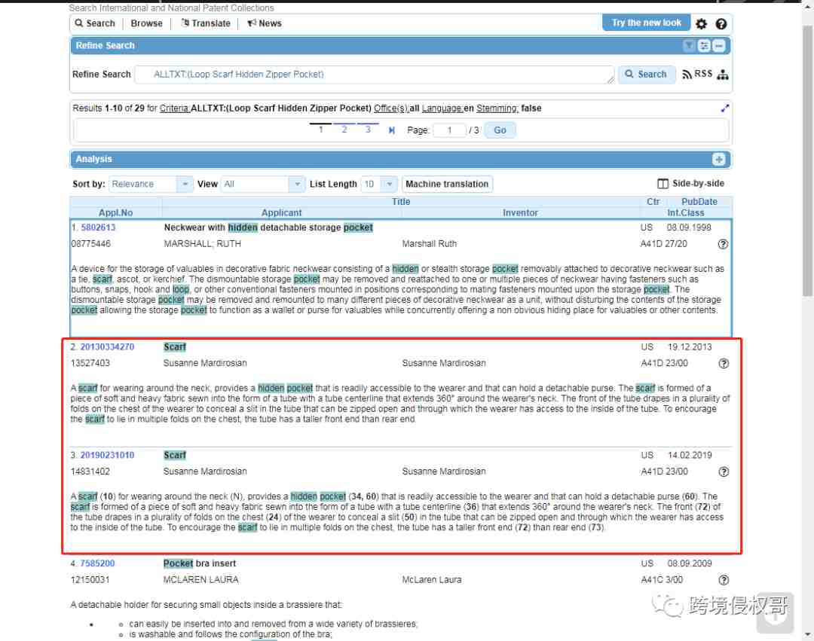
Task: Go to results page 3
Action: 368,130
